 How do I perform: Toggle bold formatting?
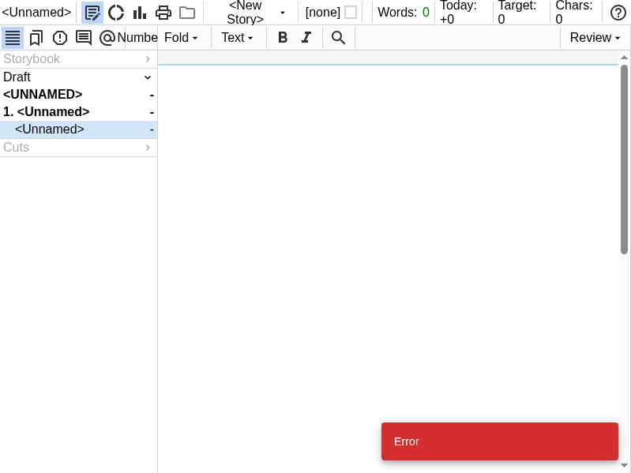pos(283,37)
